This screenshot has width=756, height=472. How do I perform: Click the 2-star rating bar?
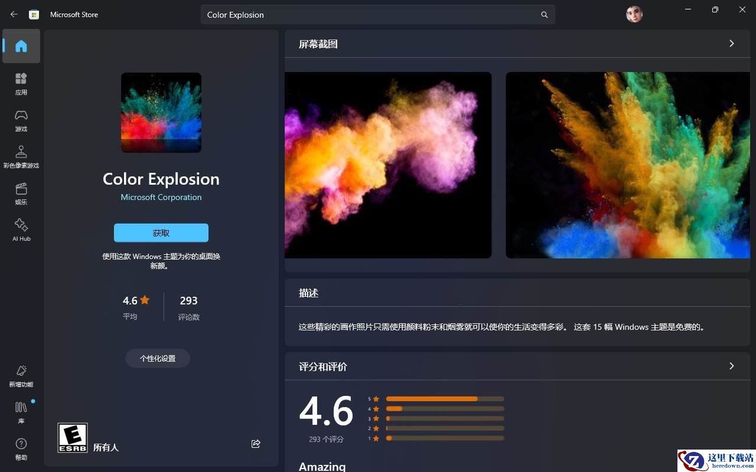pos(445,428)
